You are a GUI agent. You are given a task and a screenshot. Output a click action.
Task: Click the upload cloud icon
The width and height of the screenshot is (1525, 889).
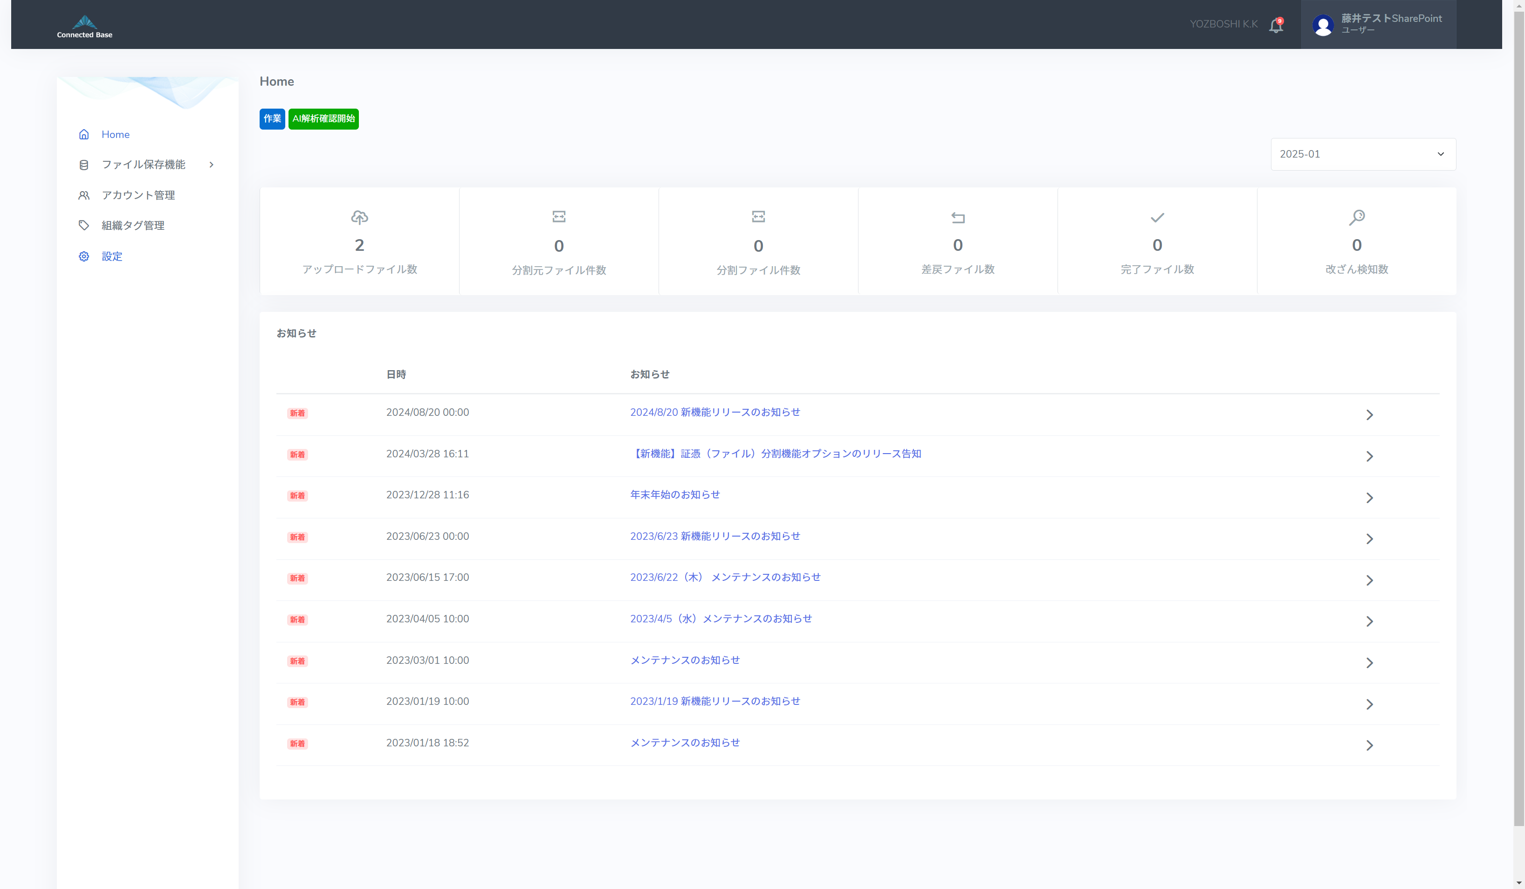tap(359, 217)
